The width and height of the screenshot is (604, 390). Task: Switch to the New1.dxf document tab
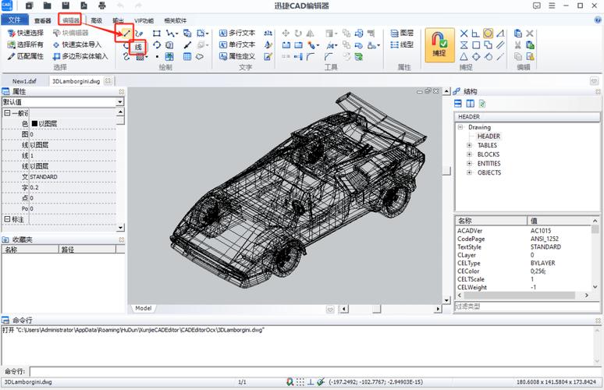tap(24, 81)
